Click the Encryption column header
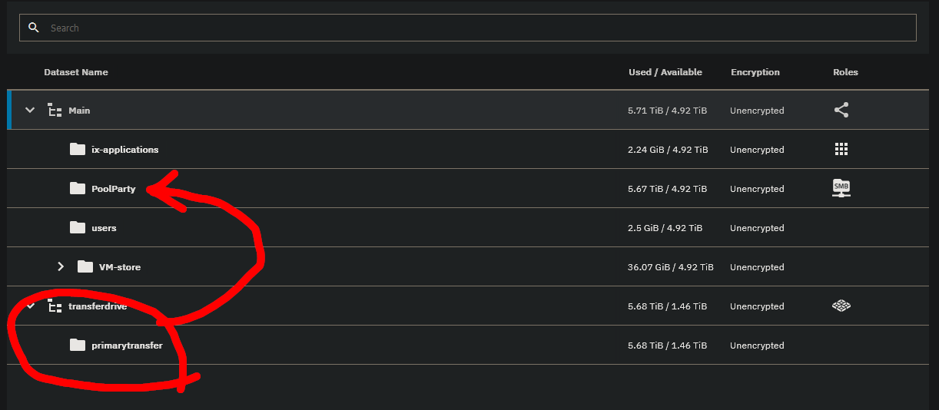The image size is (939, 410). (755, 72)
